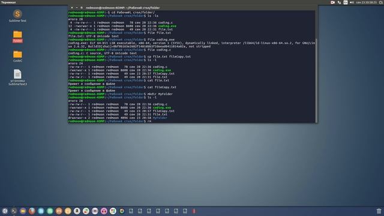The width and height of the screenshot is (384, 216).
Task: Click the screen recording indicator in top panel
Action: point(332,2)
